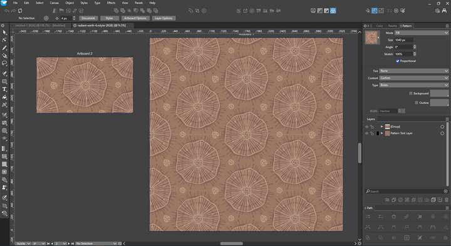Click the Styles button in context bar
The width and height of the screenshot is (451, 246).
(x=109, y=18)
